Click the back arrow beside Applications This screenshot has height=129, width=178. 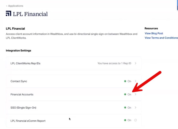pos(7,6)
